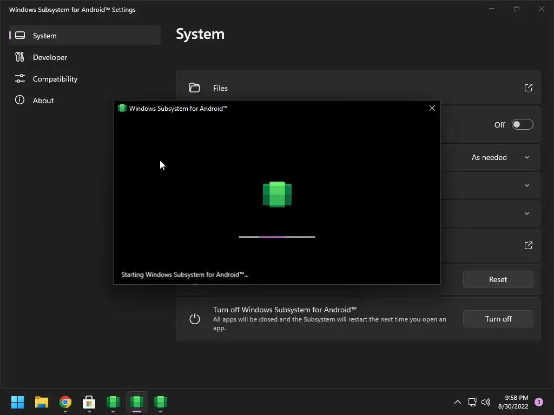Click the active Android subsystem taskbar icon

coord(137,402)
